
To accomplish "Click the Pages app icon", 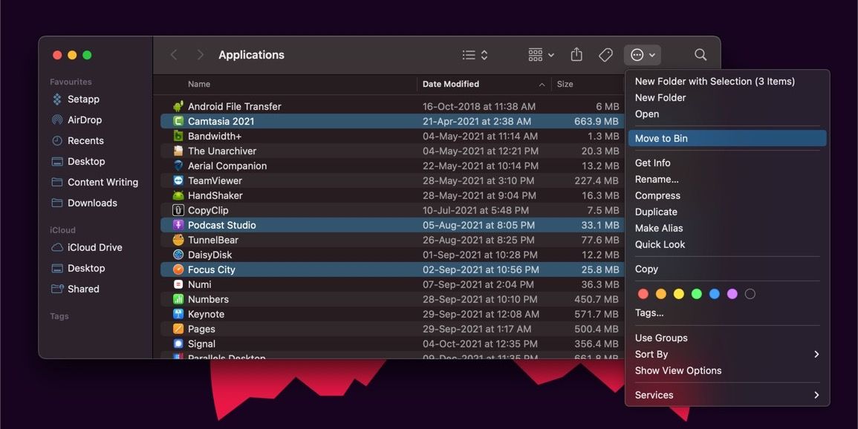I will click(x=178, y=329).
